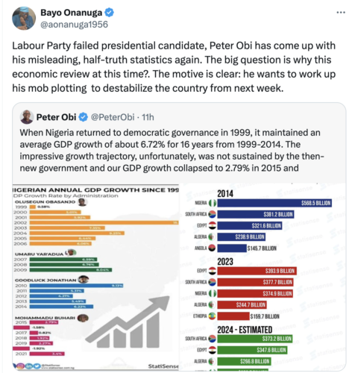Click Peter Obi's verified checkmark badge

point(84,117)
